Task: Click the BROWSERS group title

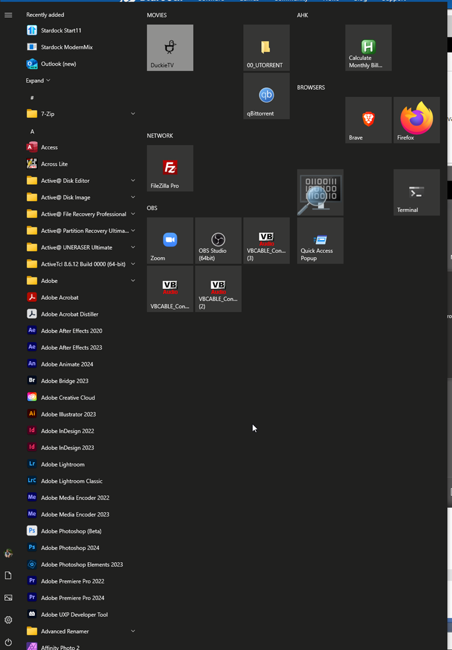Action: pyautogui.click(x=311, y=87)
